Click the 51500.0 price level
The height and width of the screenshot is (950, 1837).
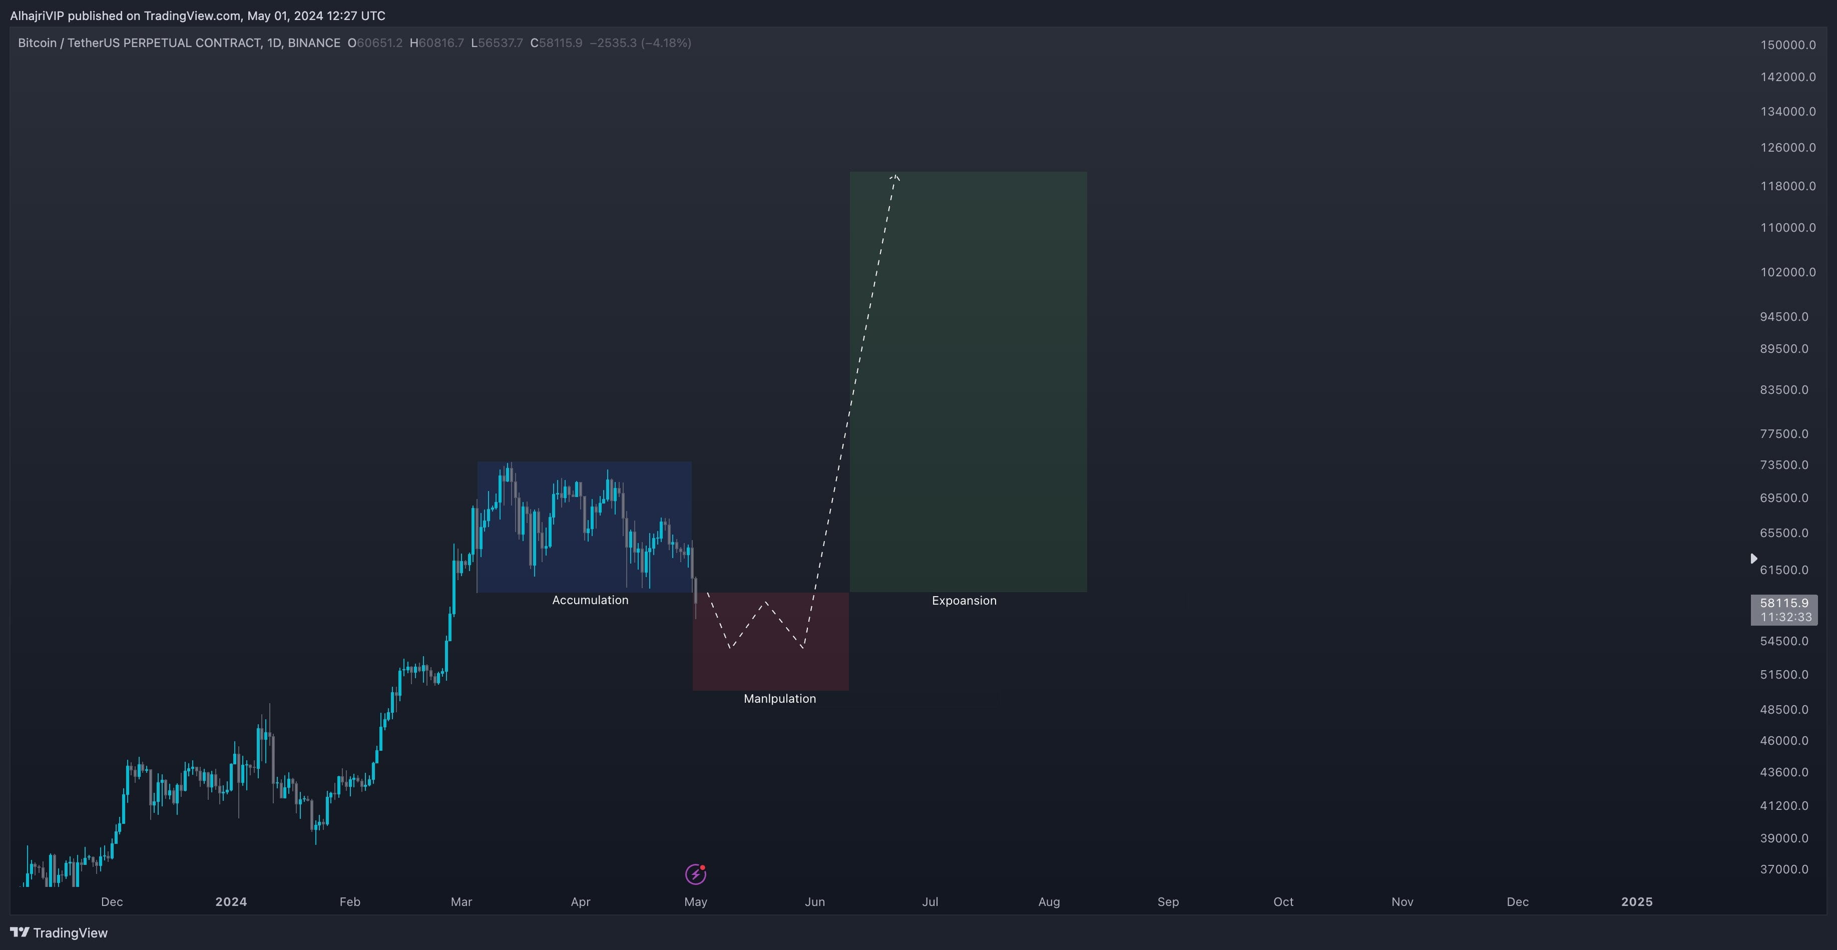coord(1784,675)
